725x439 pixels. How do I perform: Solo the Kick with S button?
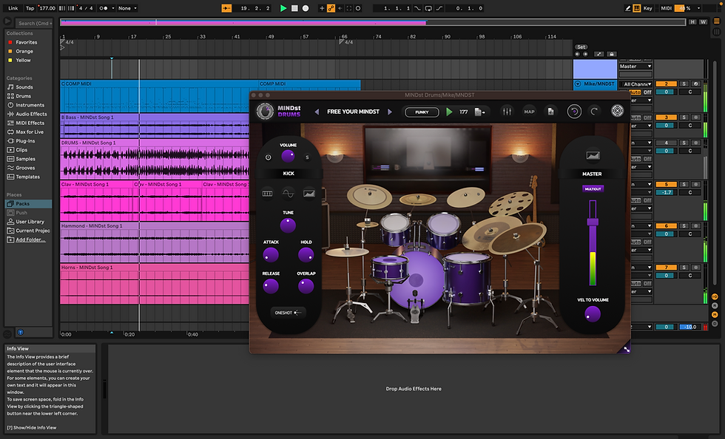[307, 157]
